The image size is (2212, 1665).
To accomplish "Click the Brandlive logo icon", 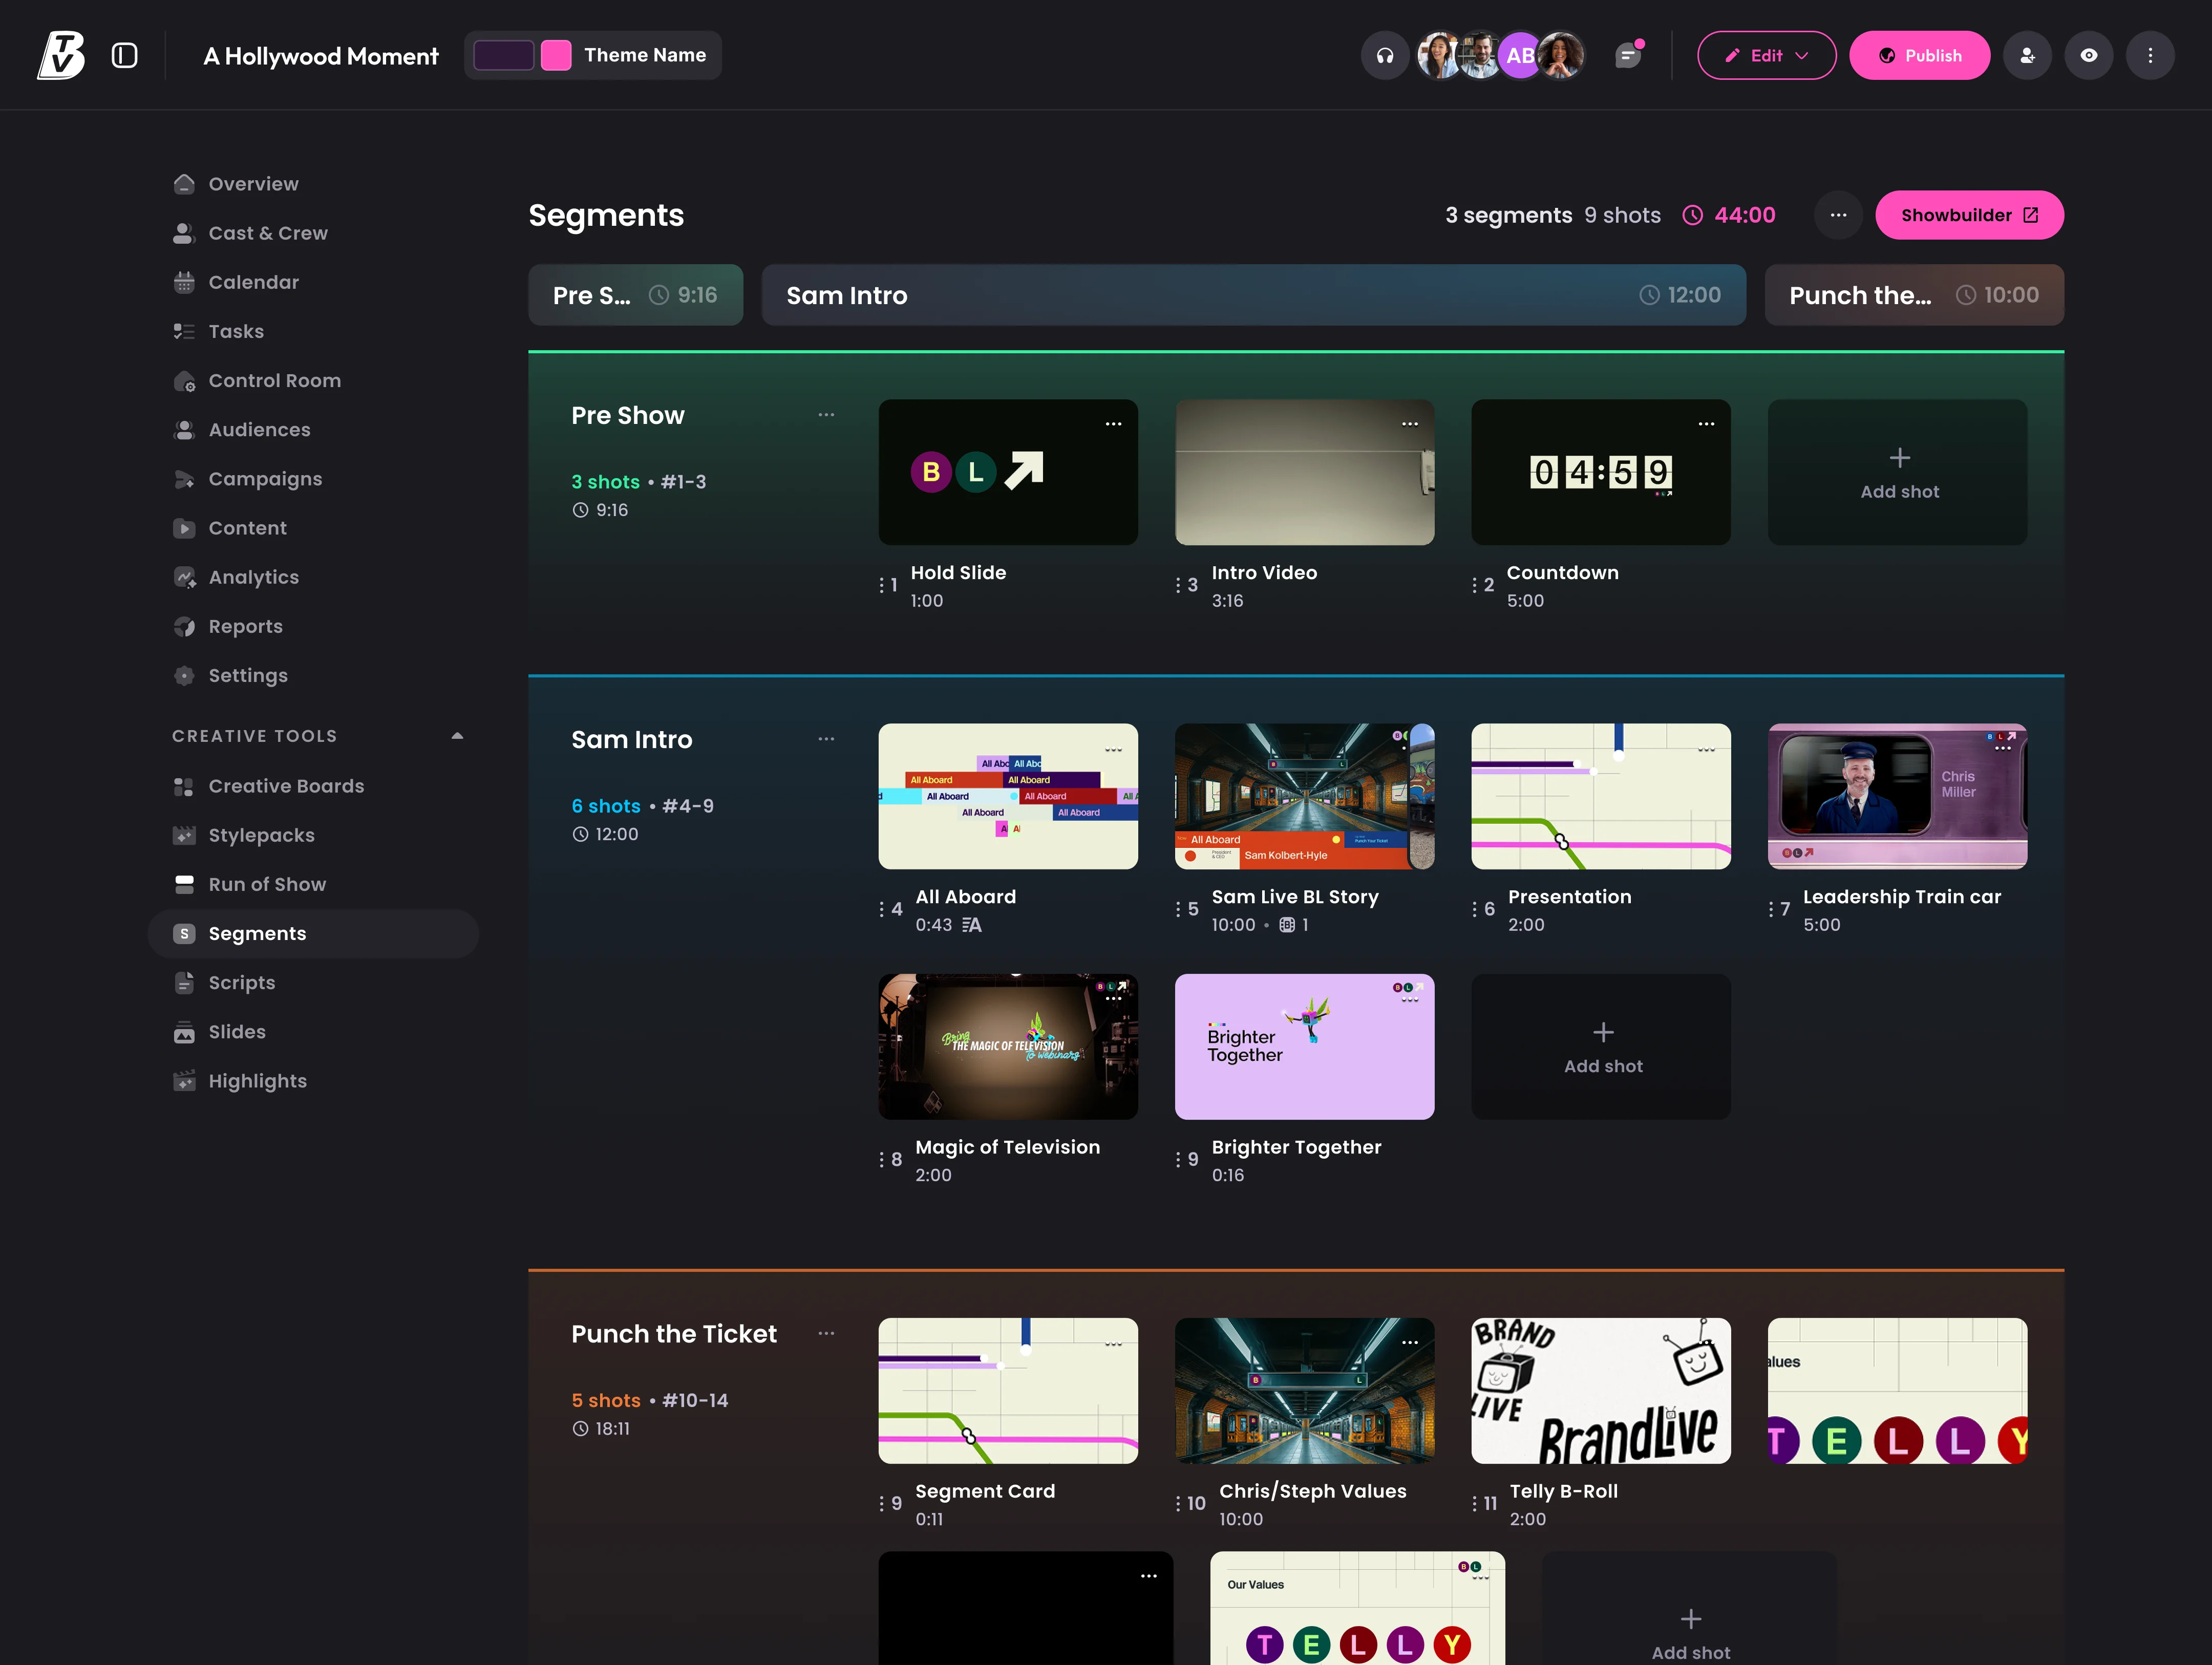I will coord(61,56).
